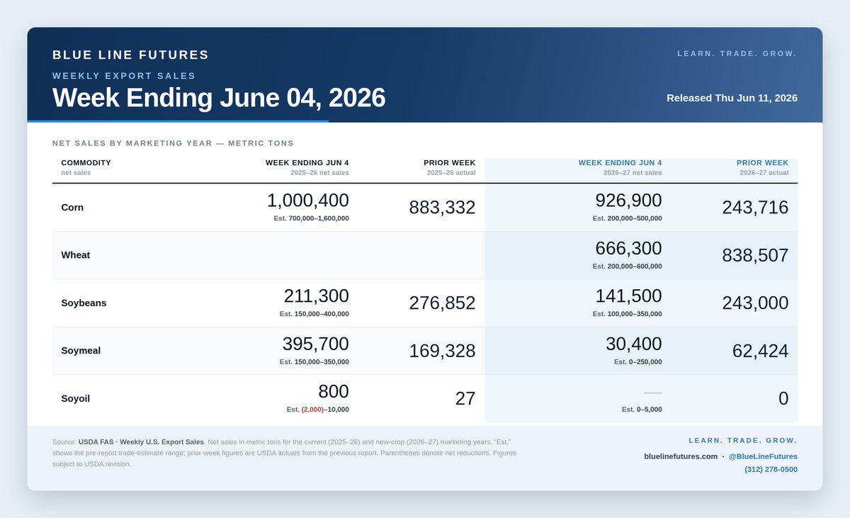The width and height of the screenshot is (850, 518).
Task: Click Soybeans value 211,300
Action: pos(316,295)
